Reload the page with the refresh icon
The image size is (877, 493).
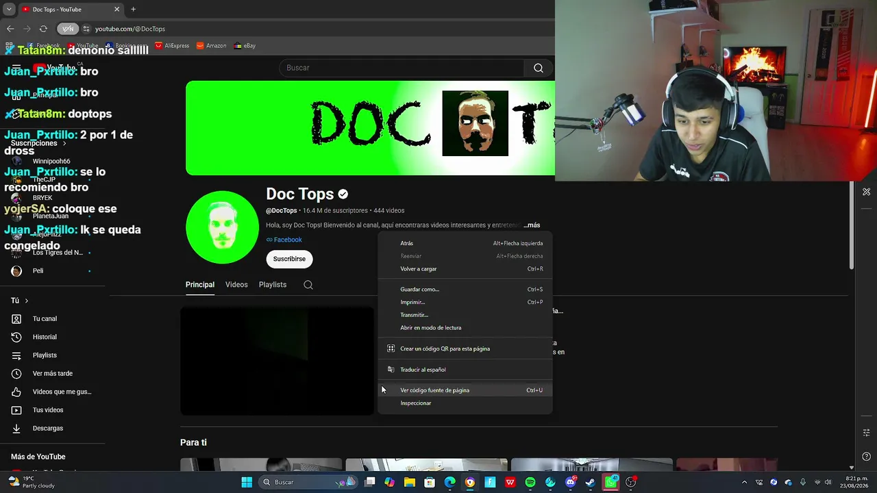[43, 29]
